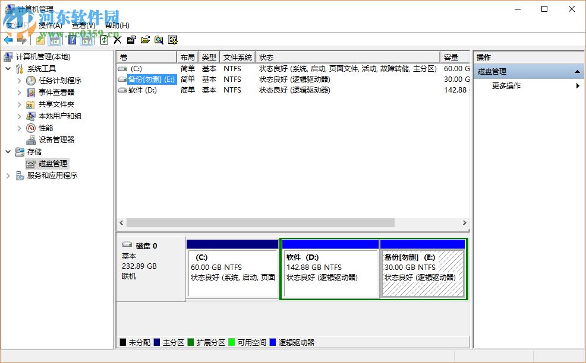Open the 查看 menu
Viewport: 586px width, 363px height.
click(x=83, y=26)
